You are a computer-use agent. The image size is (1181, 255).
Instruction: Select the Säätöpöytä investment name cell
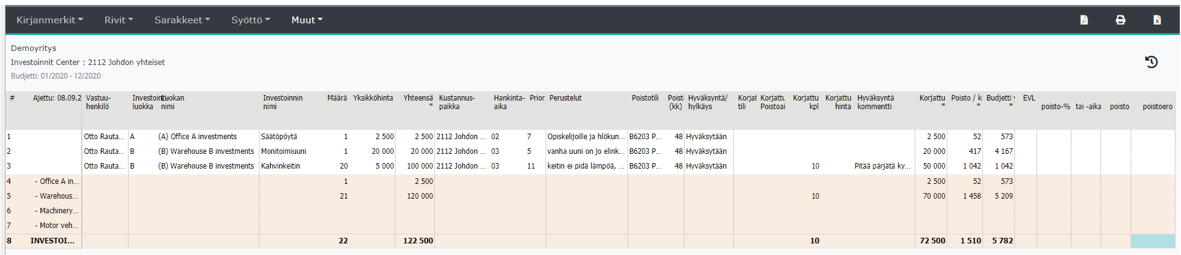point(279,137)
